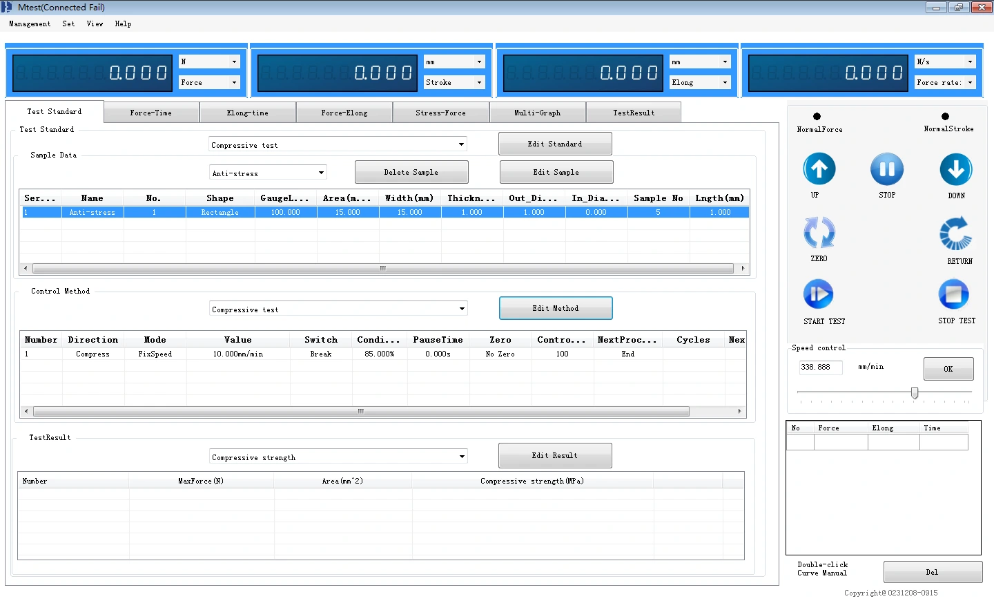Switch to the Multi-Graph tab
The width and height of the screenshot is (994, 601).
538,113
